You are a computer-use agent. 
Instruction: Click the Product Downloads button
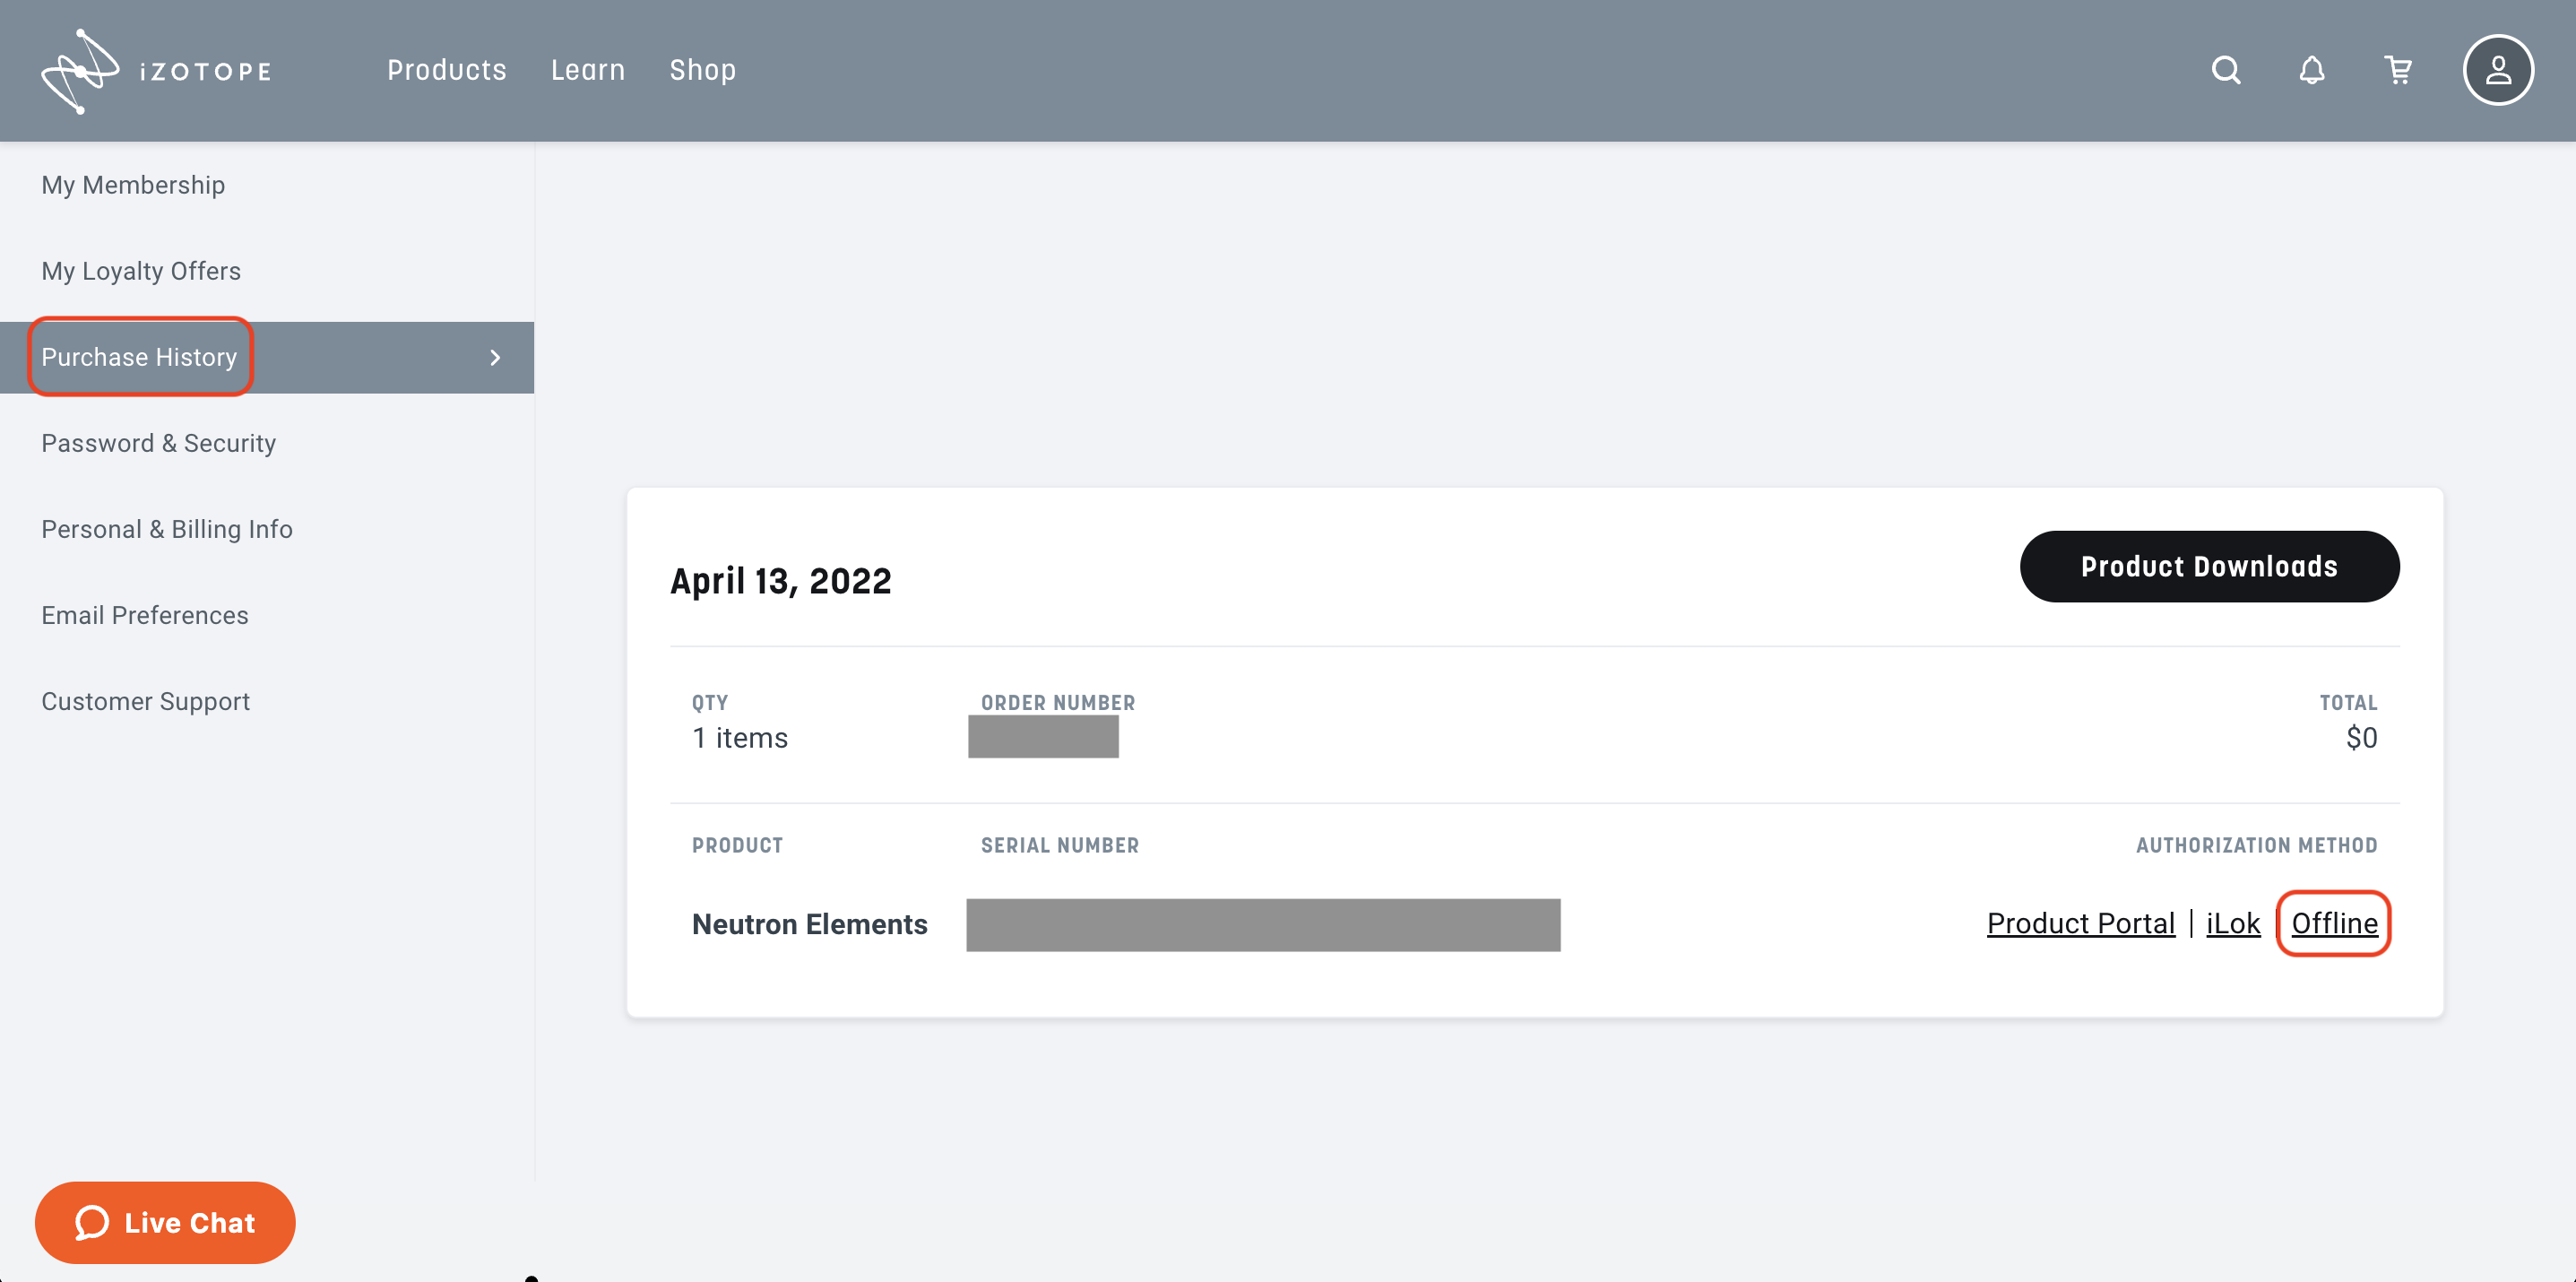coord(2208,567)
